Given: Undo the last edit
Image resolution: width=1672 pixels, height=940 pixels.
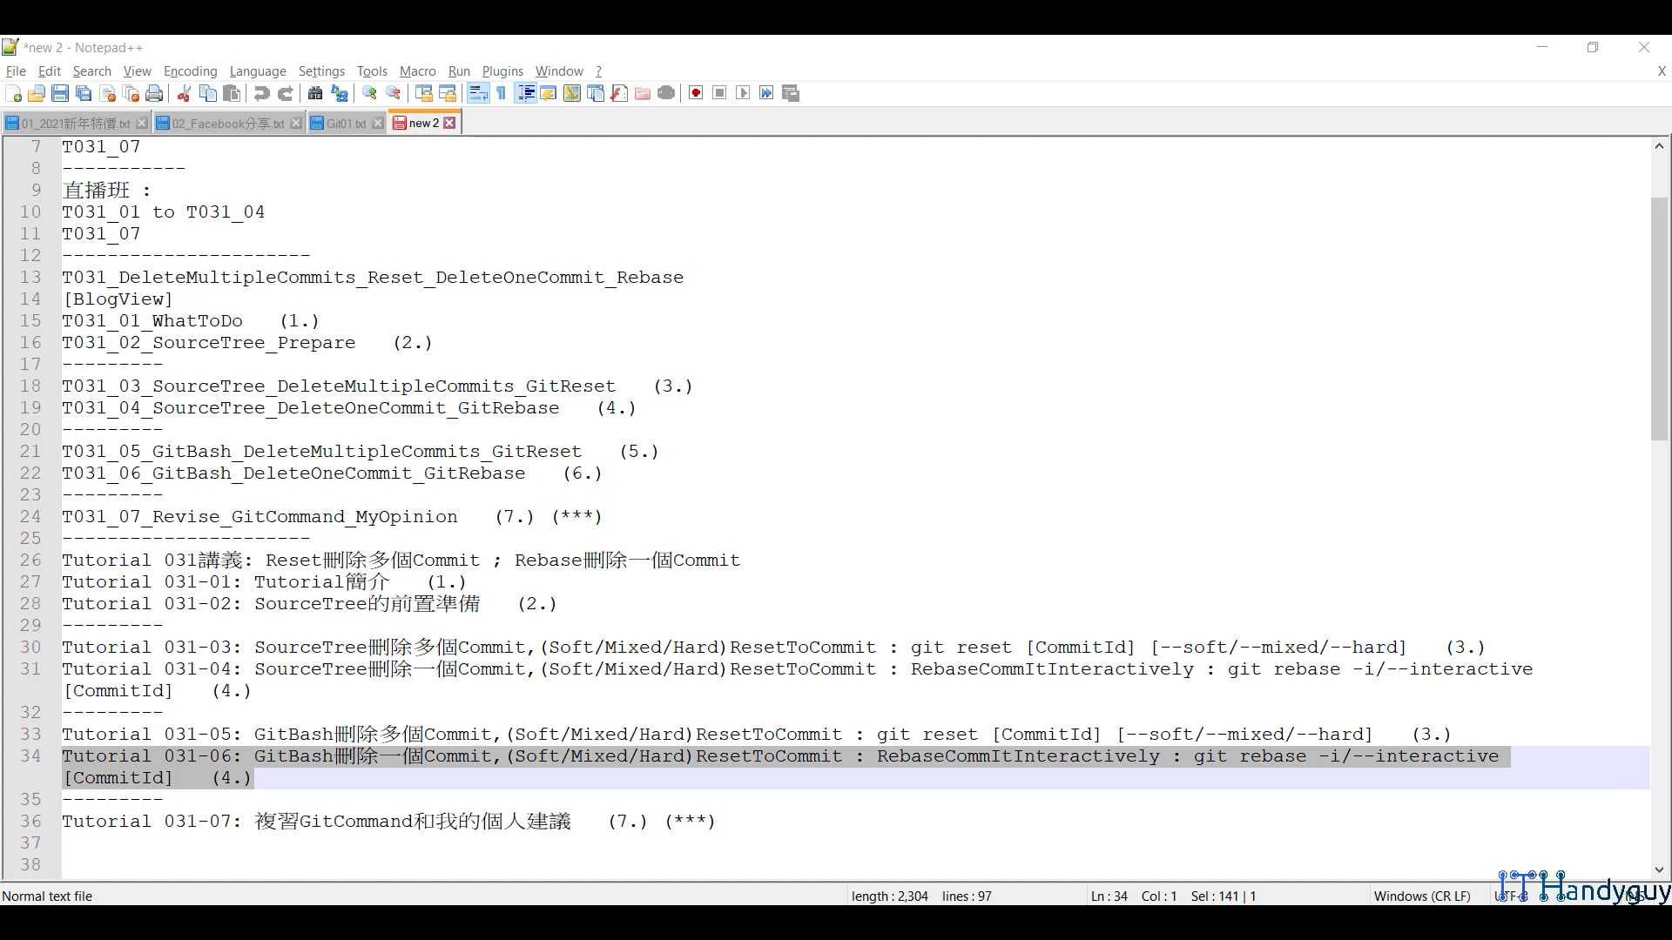Looking at the screenshot, I should coord(261,93).
